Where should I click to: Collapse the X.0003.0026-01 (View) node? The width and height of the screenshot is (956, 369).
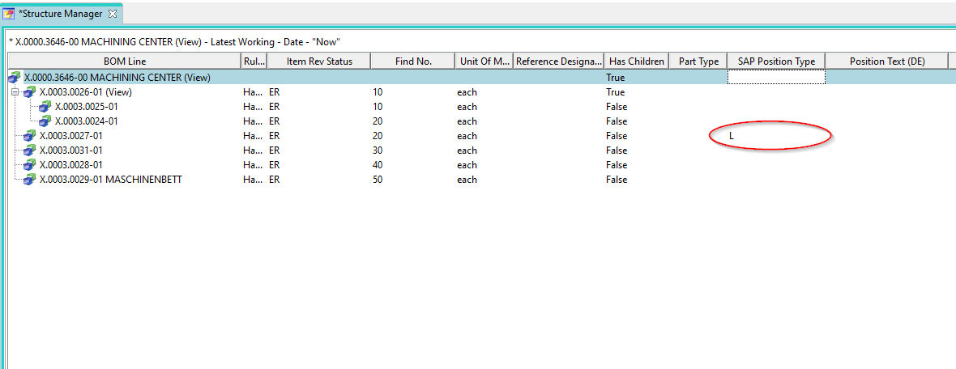pos(15,92)
